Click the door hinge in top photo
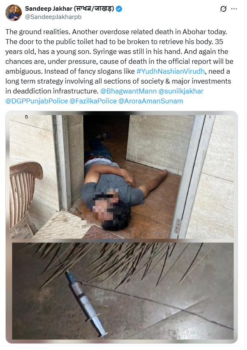 pos(178,226)
